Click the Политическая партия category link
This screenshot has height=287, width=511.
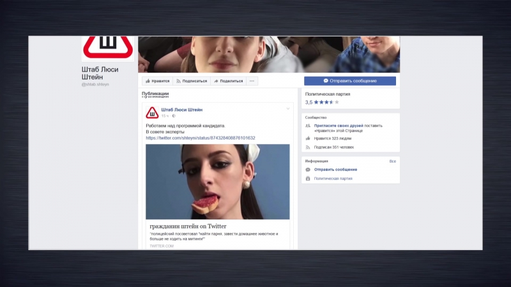pos(333,179)
